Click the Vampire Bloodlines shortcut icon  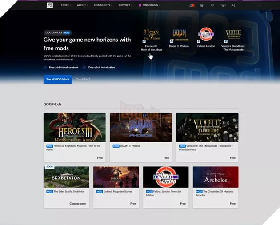tap(233, 36)
